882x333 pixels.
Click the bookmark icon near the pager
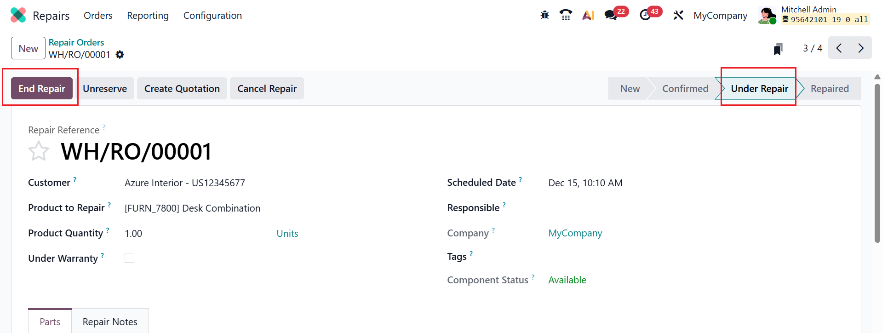[x=778, y=49]
